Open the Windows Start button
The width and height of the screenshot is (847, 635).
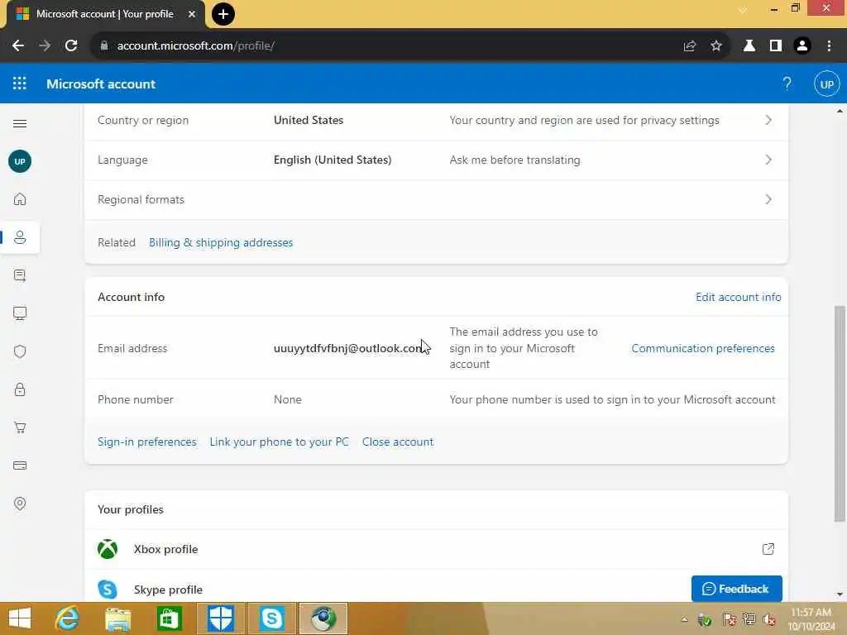[20, 618]
